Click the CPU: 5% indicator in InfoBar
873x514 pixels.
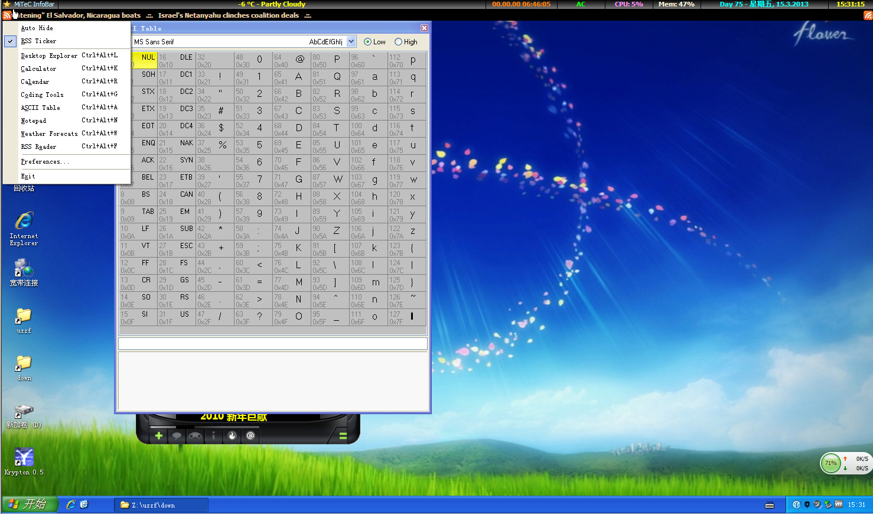click(628, 4)
